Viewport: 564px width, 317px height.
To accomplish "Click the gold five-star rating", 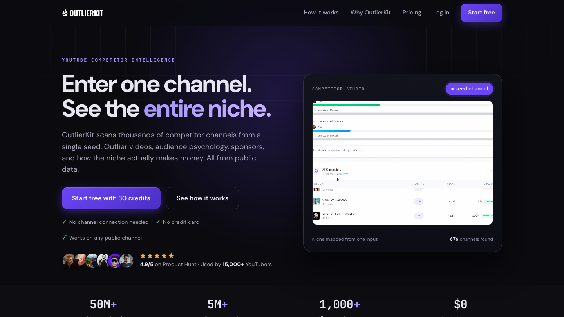I will point(157,256).
